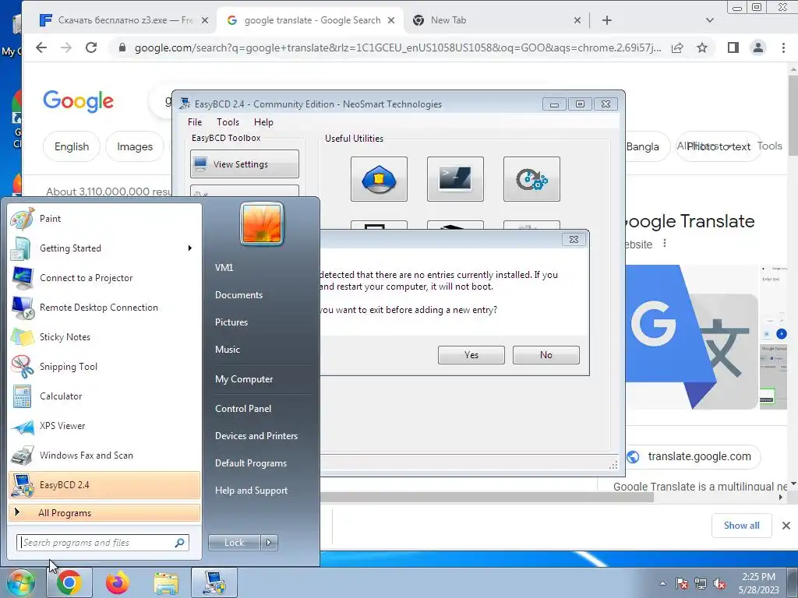Open the Chrome profile avatar
This screenshot has height=598, width=798.
757,47
